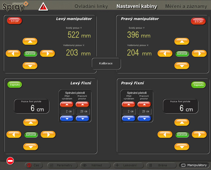Toggle Zapnuto switch in Levý Fixní panel
The image size is (211, 170).
(x=14, y=84)
